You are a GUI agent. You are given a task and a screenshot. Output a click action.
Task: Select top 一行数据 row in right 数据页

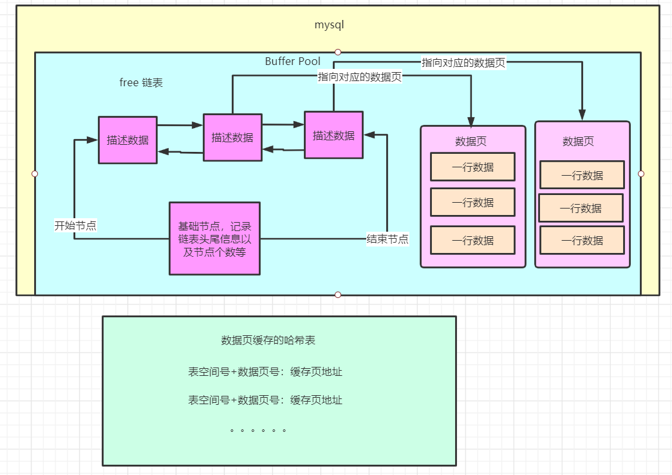(x=582, y=175)
